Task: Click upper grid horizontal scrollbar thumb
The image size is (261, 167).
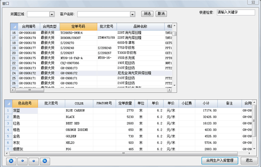Action: pyautogui.click(x=30, y=90)
